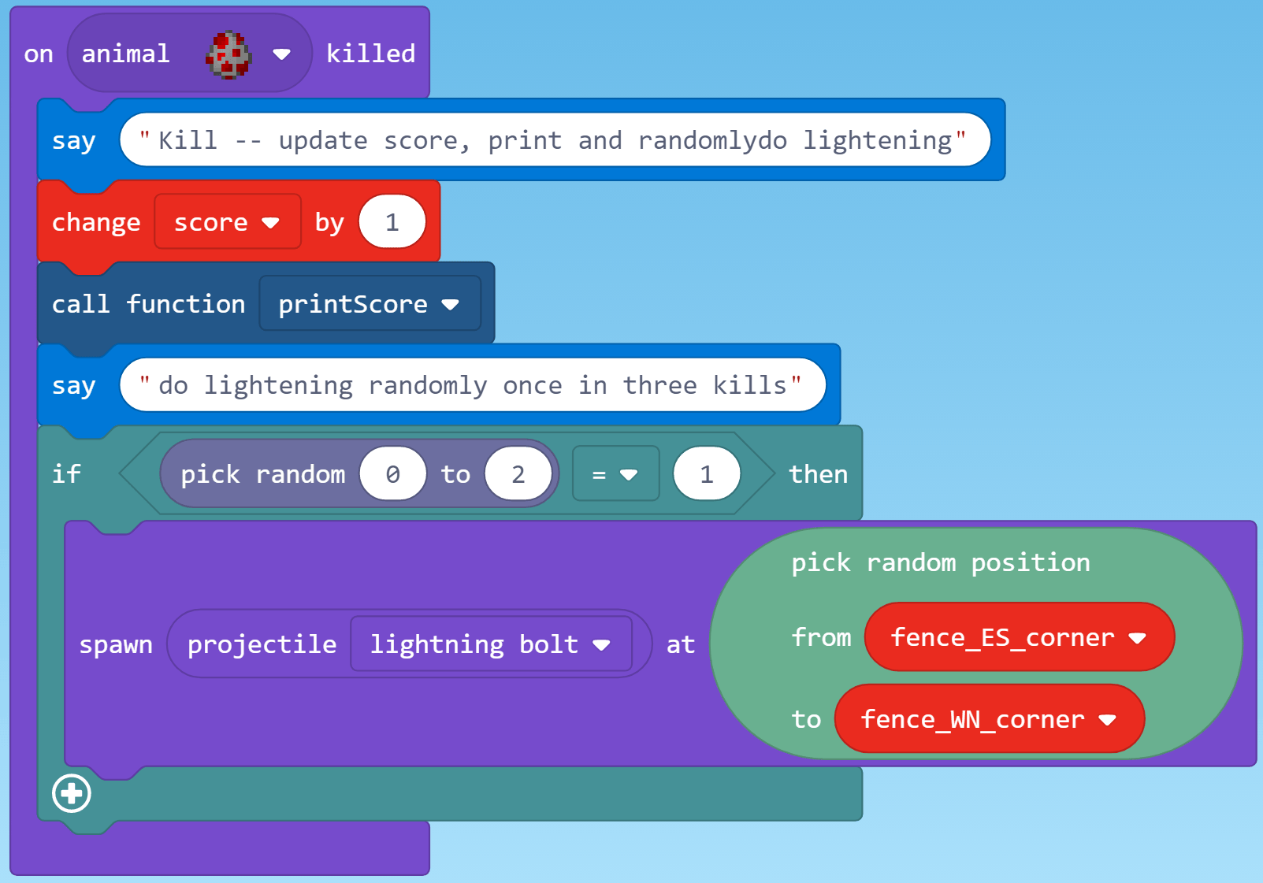Click the 'change' keyword on score block

[x=96, y=222]
